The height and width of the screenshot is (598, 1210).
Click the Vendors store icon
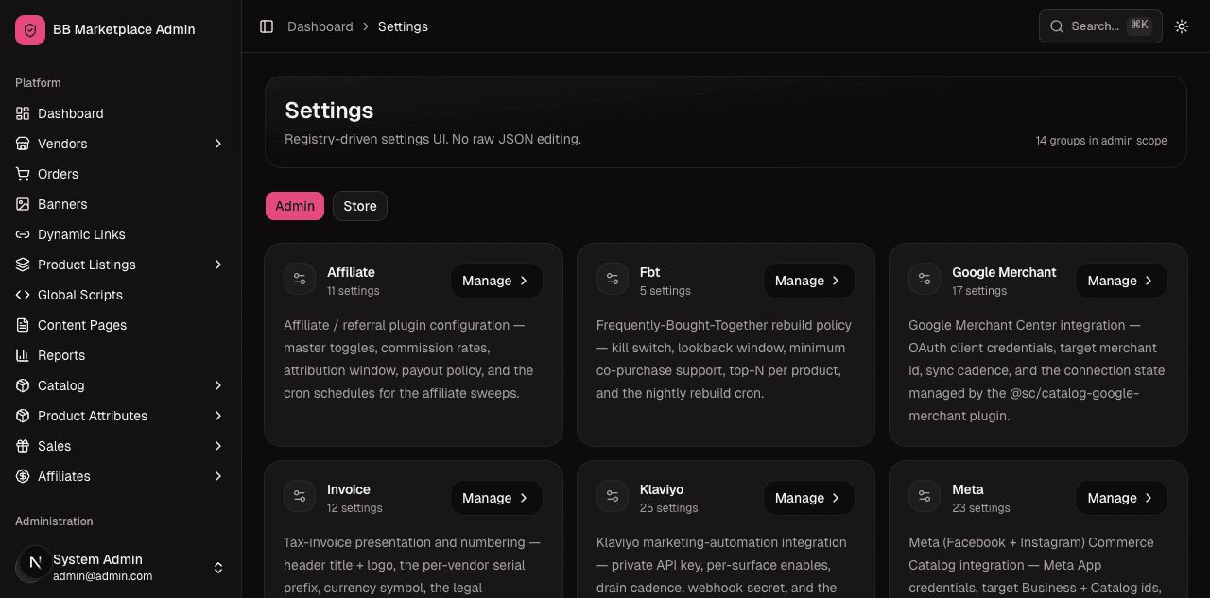[23, 144]
